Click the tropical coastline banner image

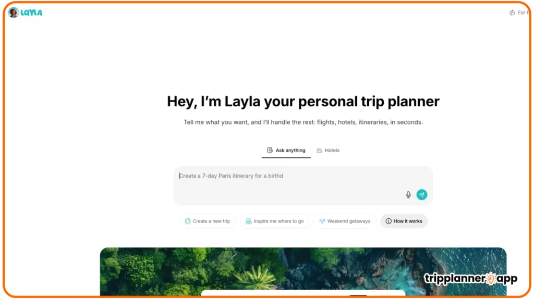coord(303,271)
